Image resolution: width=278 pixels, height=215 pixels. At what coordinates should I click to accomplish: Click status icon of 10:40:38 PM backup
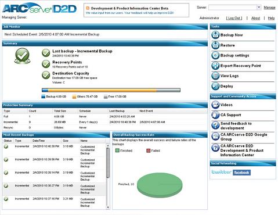pyautogui.click(x=6, y=146)
